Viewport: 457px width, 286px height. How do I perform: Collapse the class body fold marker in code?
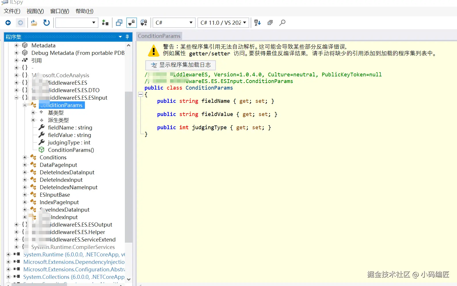click(x=140, y=94)
